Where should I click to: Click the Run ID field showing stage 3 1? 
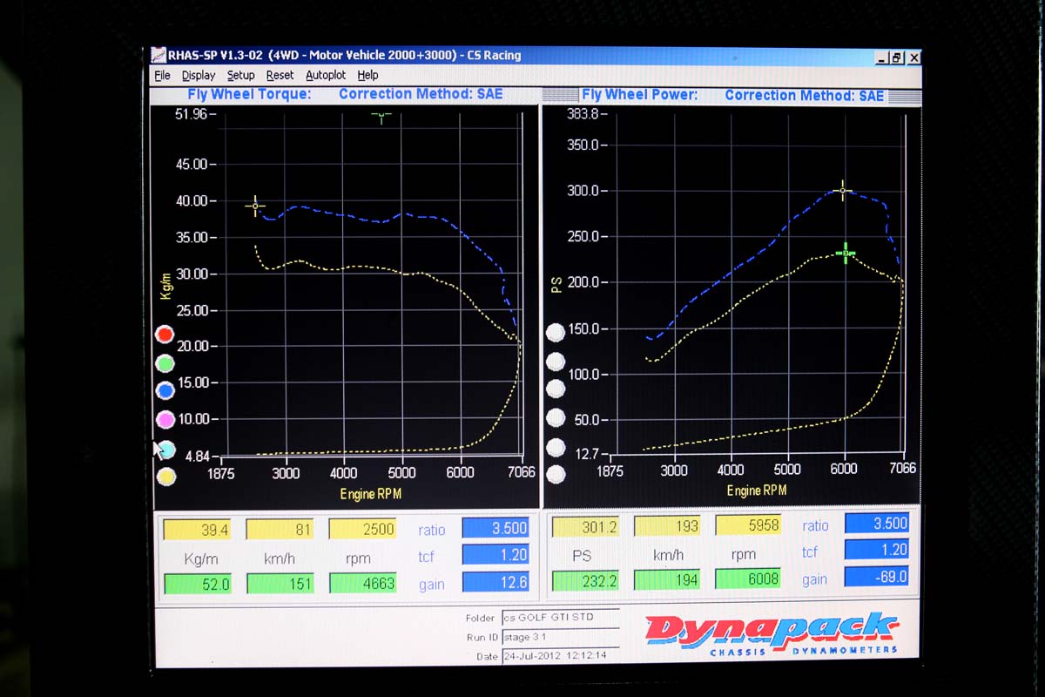pyautogui.click(x=560, y=637)
